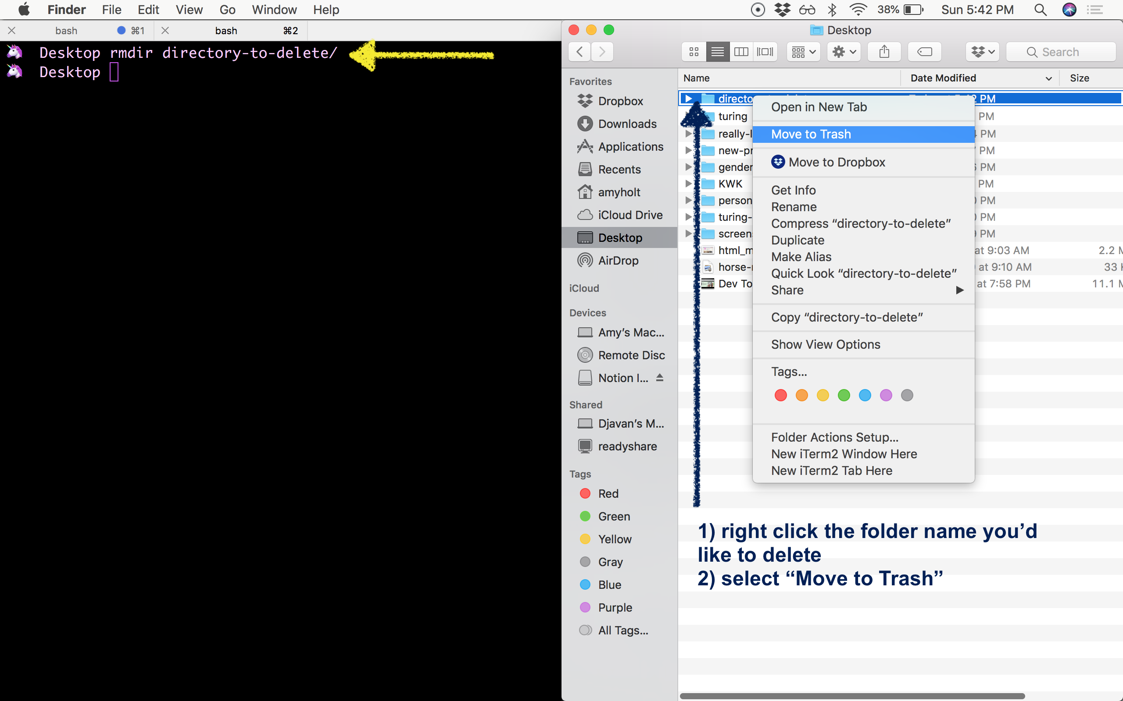The height and width of the screenshot is (701, 1123).
Task: Open the item arrangement dropdown in the toolbar
Action: pyautogui.click(x=802, y=51)
